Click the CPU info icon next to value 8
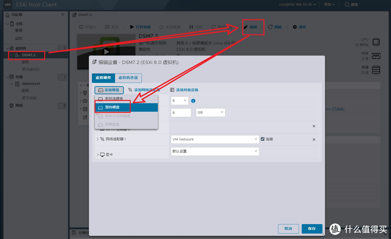391x239 pixels. (193, 101)
